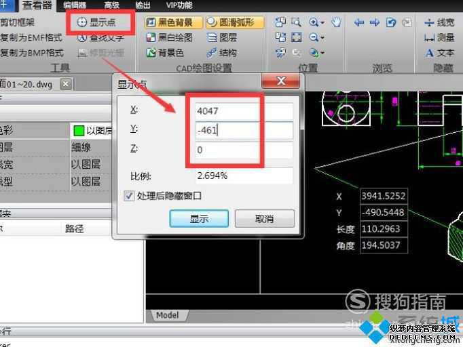
Task: Open the globe view dropdown arrow
Action: click(x=322, y=53)
